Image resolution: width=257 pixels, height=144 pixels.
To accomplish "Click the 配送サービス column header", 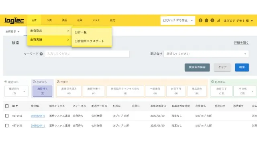I will click(99, 106).
